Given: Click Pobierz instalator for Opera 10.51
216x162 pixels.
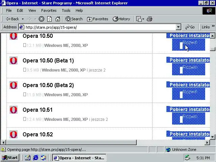Looking at the screenshot, I should [188, 109].
